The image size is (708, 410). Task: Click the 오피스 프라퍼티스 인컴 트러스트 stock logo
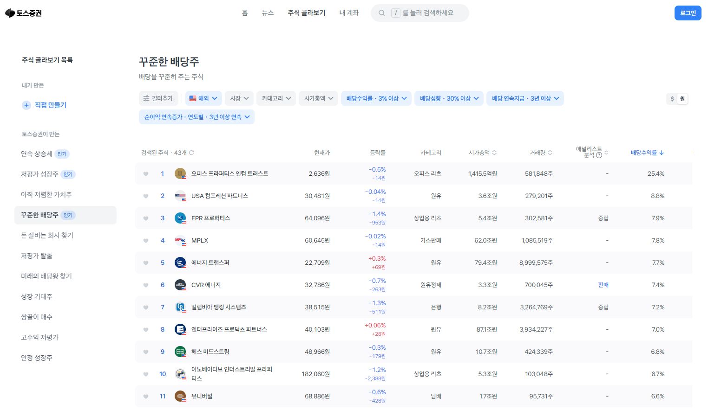[180, 173]
